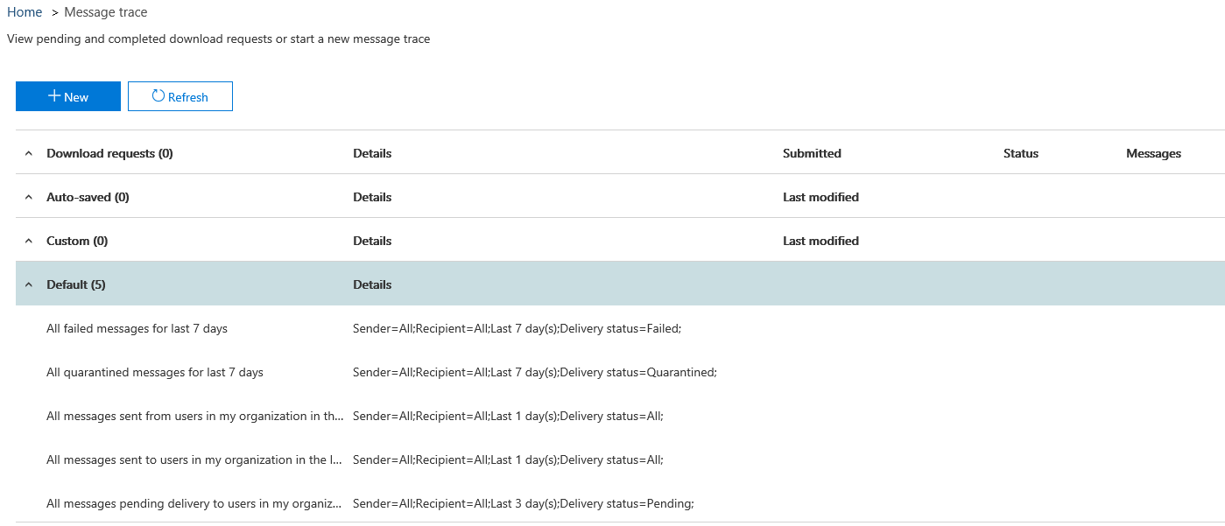Click the Delivery status=Quarantined details cell

pyautogui.click(x=535, y=372)
